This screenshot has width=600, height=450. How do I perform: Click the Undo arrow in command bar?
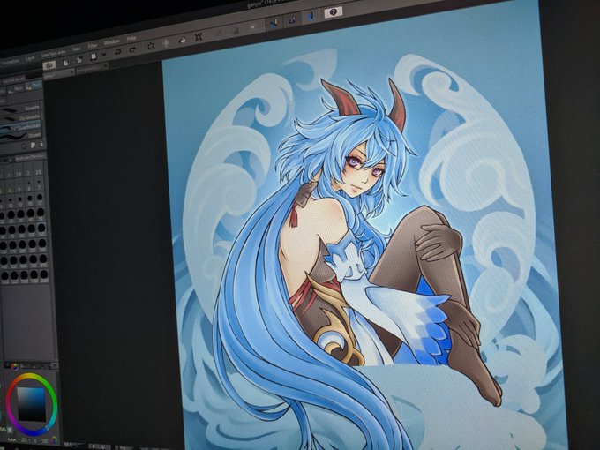[x=118, y=52]
